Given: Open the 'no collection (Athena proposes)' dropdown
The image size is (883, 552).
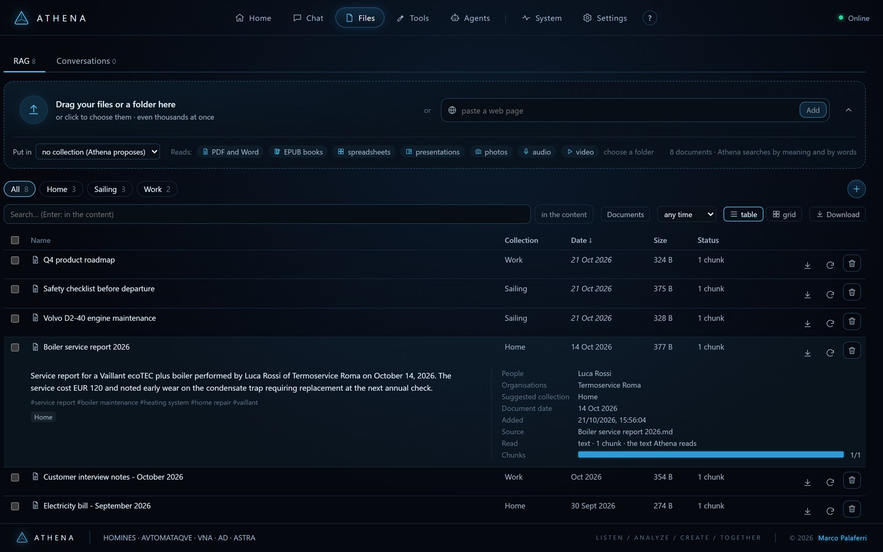Looking at the screenshot, I should (98, 152).
